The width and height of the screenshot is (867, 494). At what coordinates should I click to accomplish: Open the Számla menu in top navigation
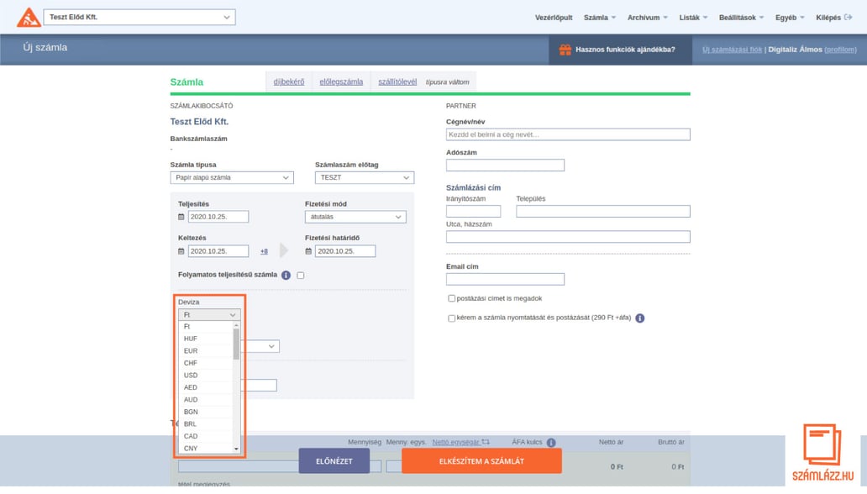coord(599,18)
